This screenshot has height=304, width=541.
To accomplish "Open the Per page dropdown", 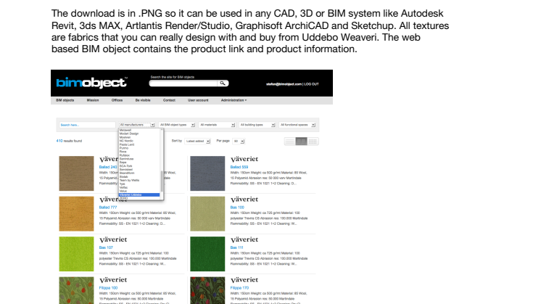I will pyautogui.click(x=239, y=141).
